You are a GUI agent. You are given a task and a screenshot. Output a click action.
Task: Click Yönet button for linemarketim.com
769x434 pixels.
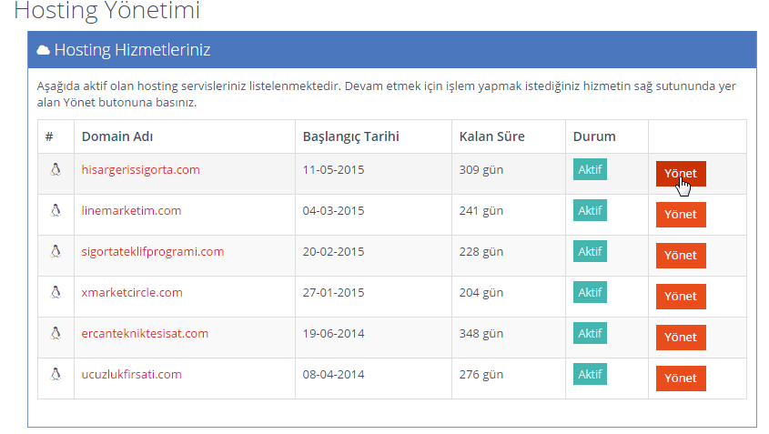coord(681,215)
